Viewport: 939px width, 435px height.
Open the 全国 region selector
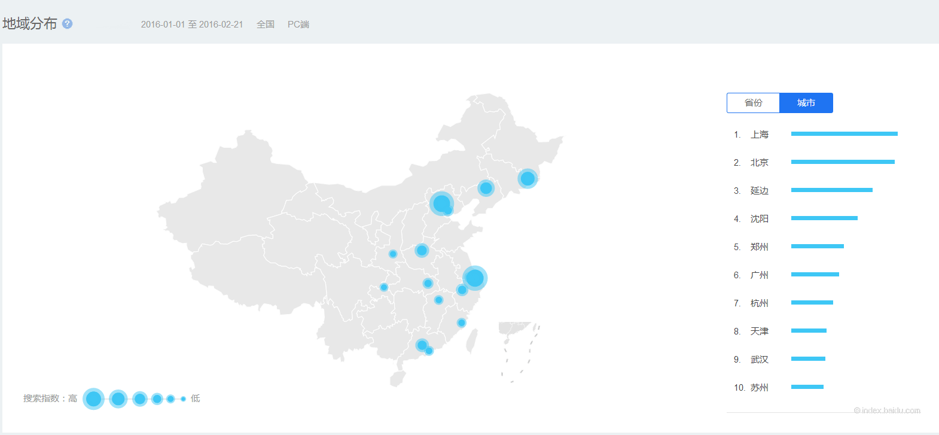point(265,25)
